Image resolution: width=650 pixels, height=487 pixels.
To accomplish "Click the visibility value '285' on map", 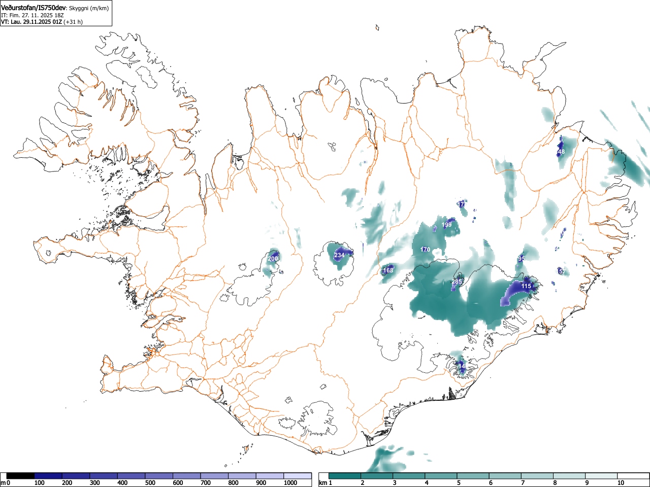I will pyautogui.click(x=457, y=282).
